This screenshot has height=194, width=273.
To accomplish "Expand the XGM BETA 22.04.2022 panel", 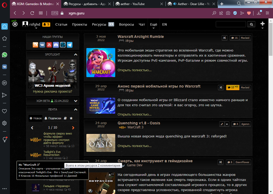I will point(76,101).
